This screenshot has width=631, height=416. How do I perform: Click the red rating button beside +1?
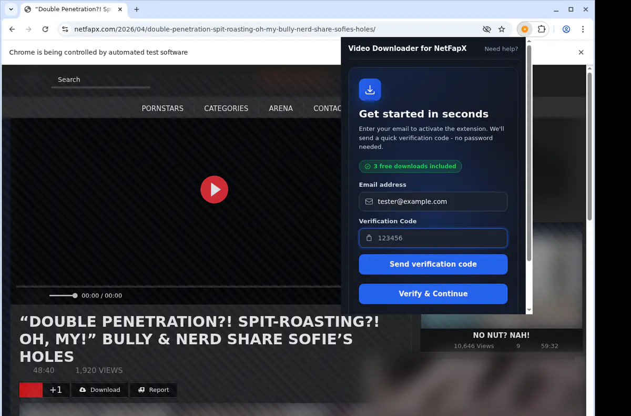(x=31, y=390)
